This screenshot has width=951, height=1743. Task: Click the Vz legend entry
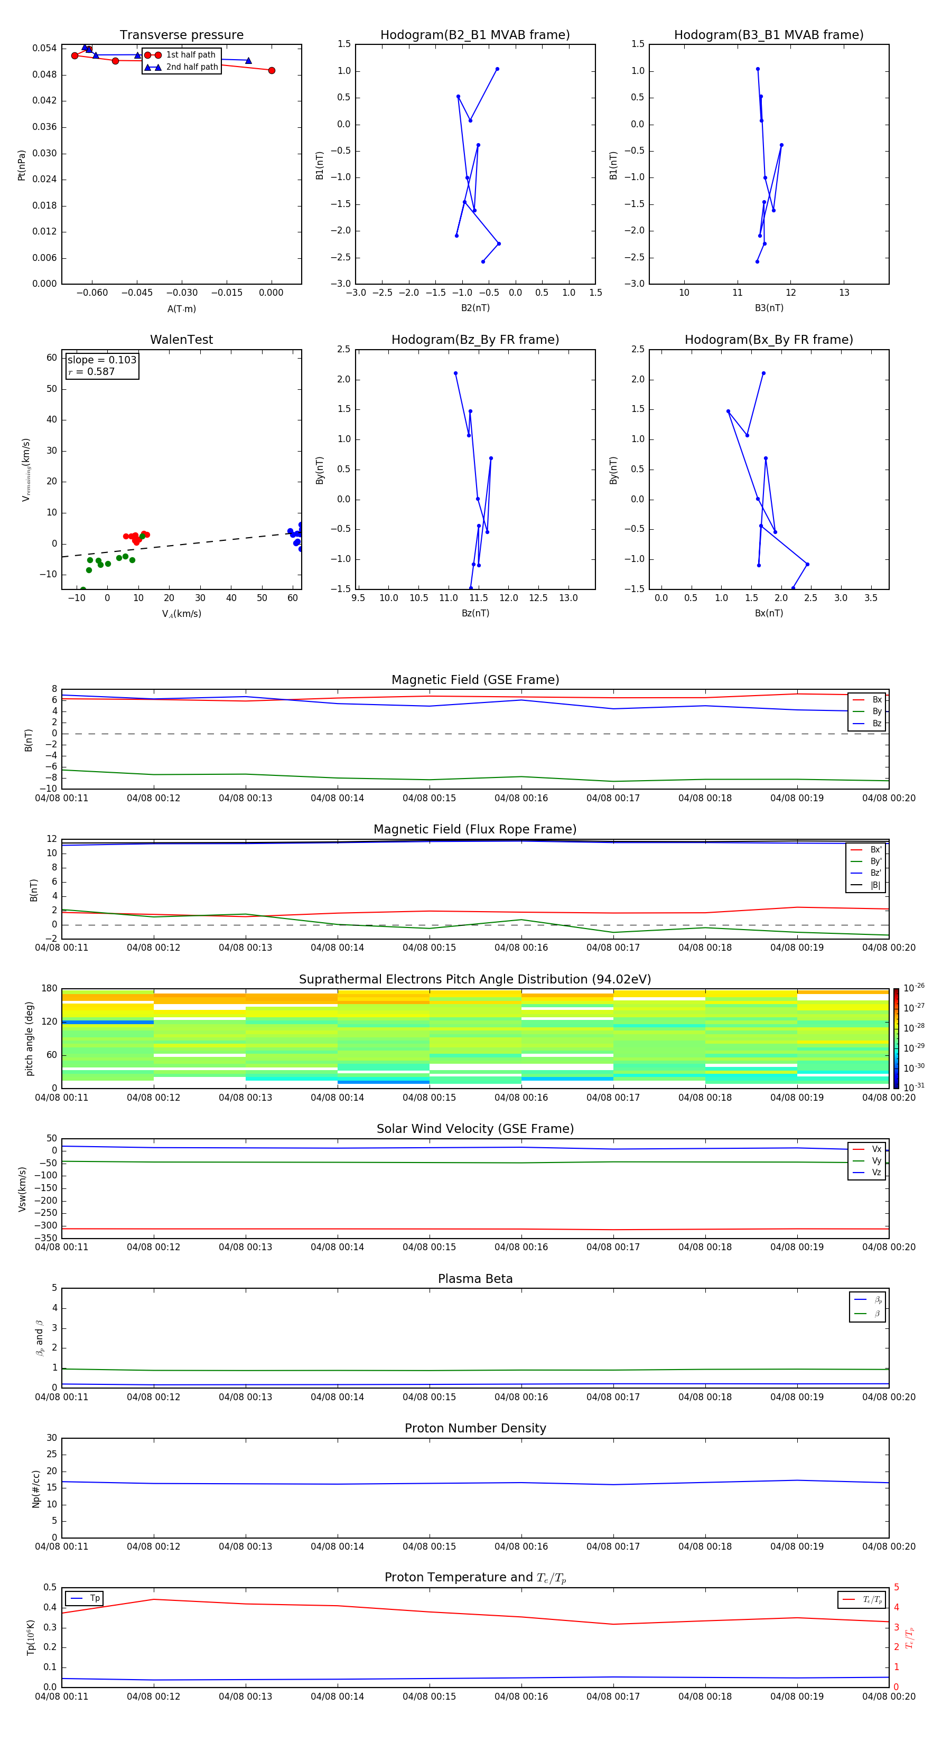point(867,1172)
